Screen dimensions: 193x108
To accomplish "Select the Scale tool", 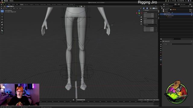I will 2,22.
